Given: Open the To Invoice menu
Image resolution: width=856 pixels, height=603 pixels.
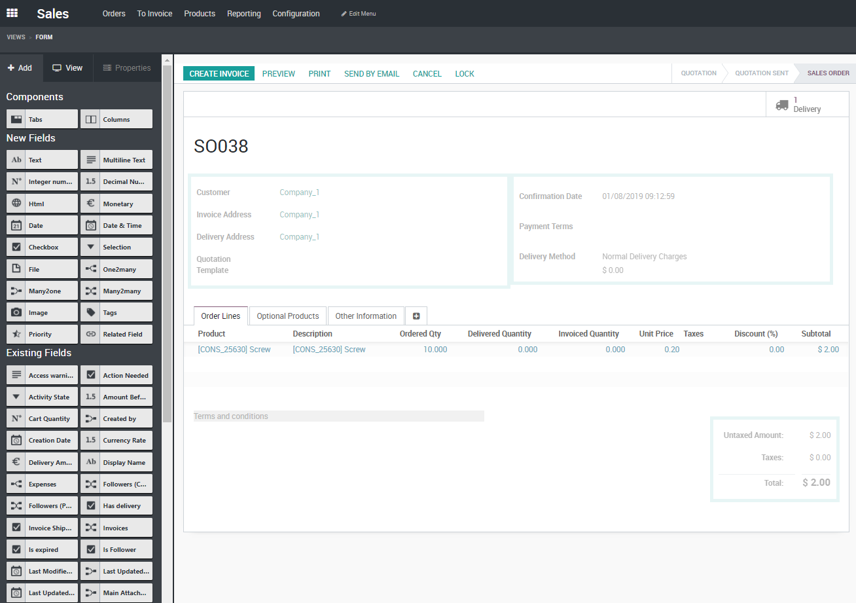Looking at the screenshot, I should click(x=154, y=14).
